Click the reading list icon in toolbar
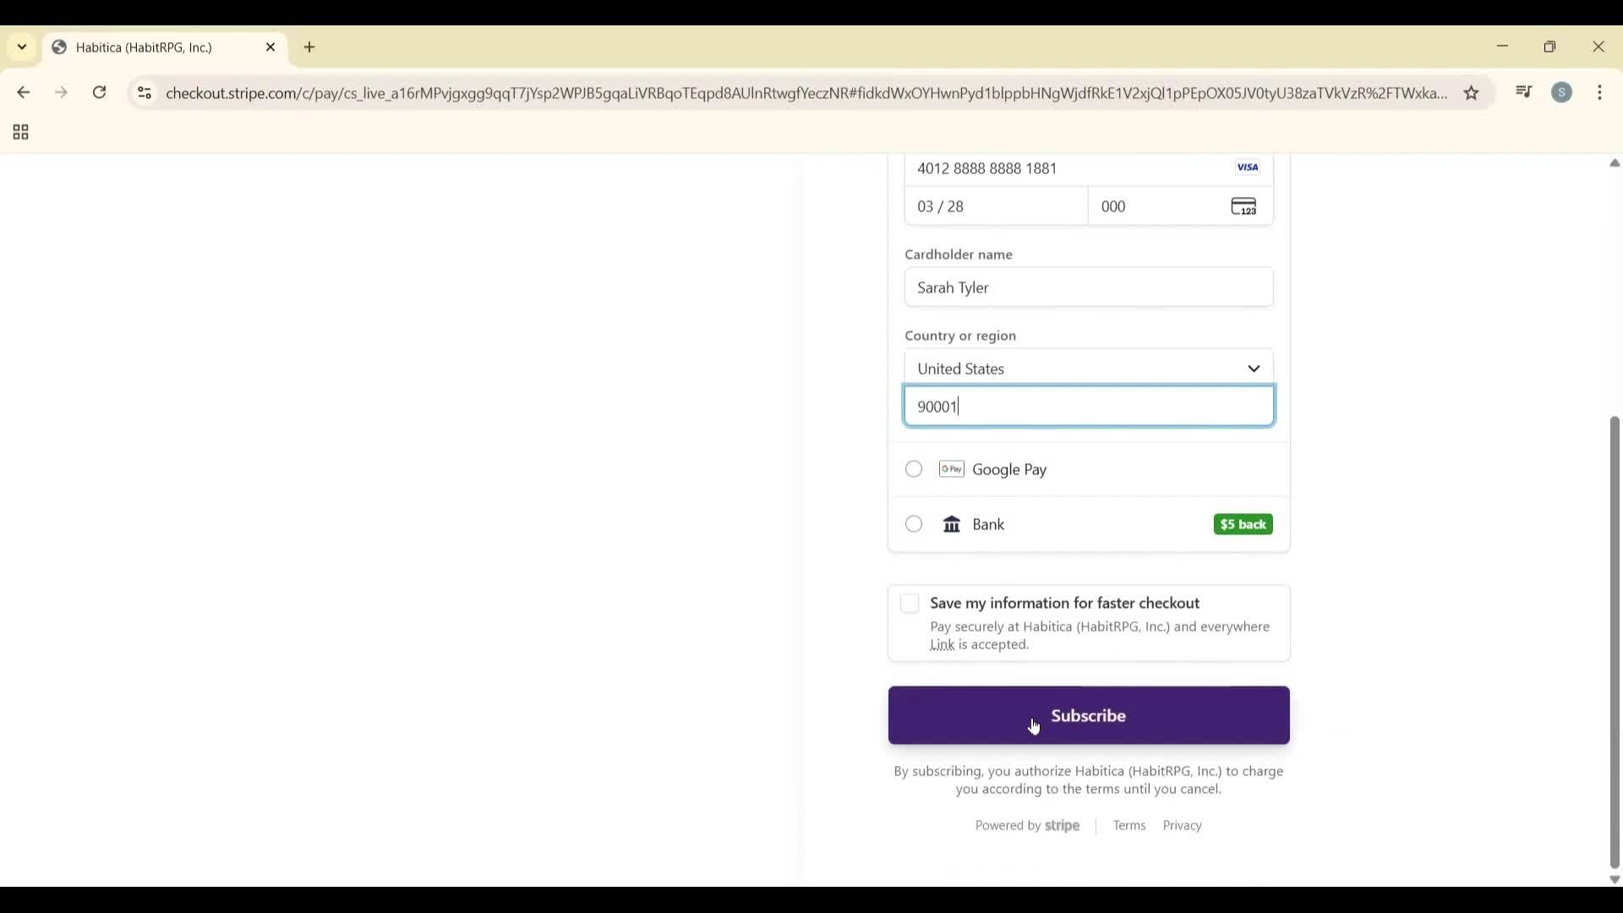This screenshot has height=913, width=1623. coord(1523,92)
